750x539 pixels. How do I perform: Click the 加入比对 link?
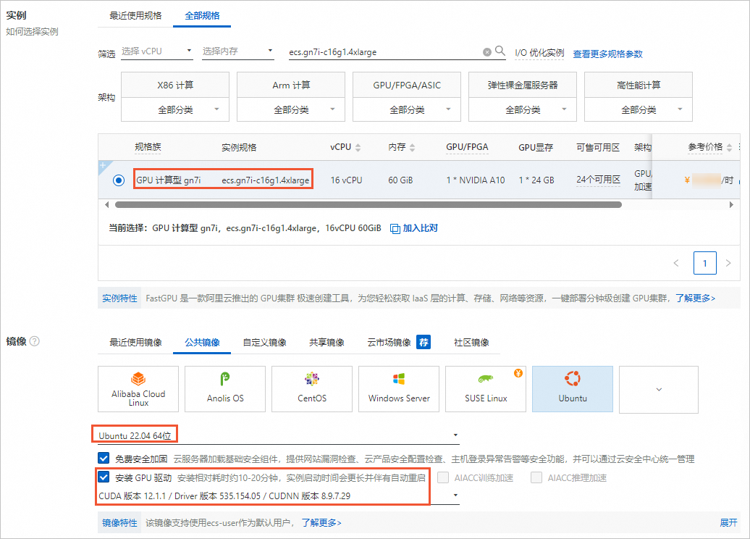420,228
